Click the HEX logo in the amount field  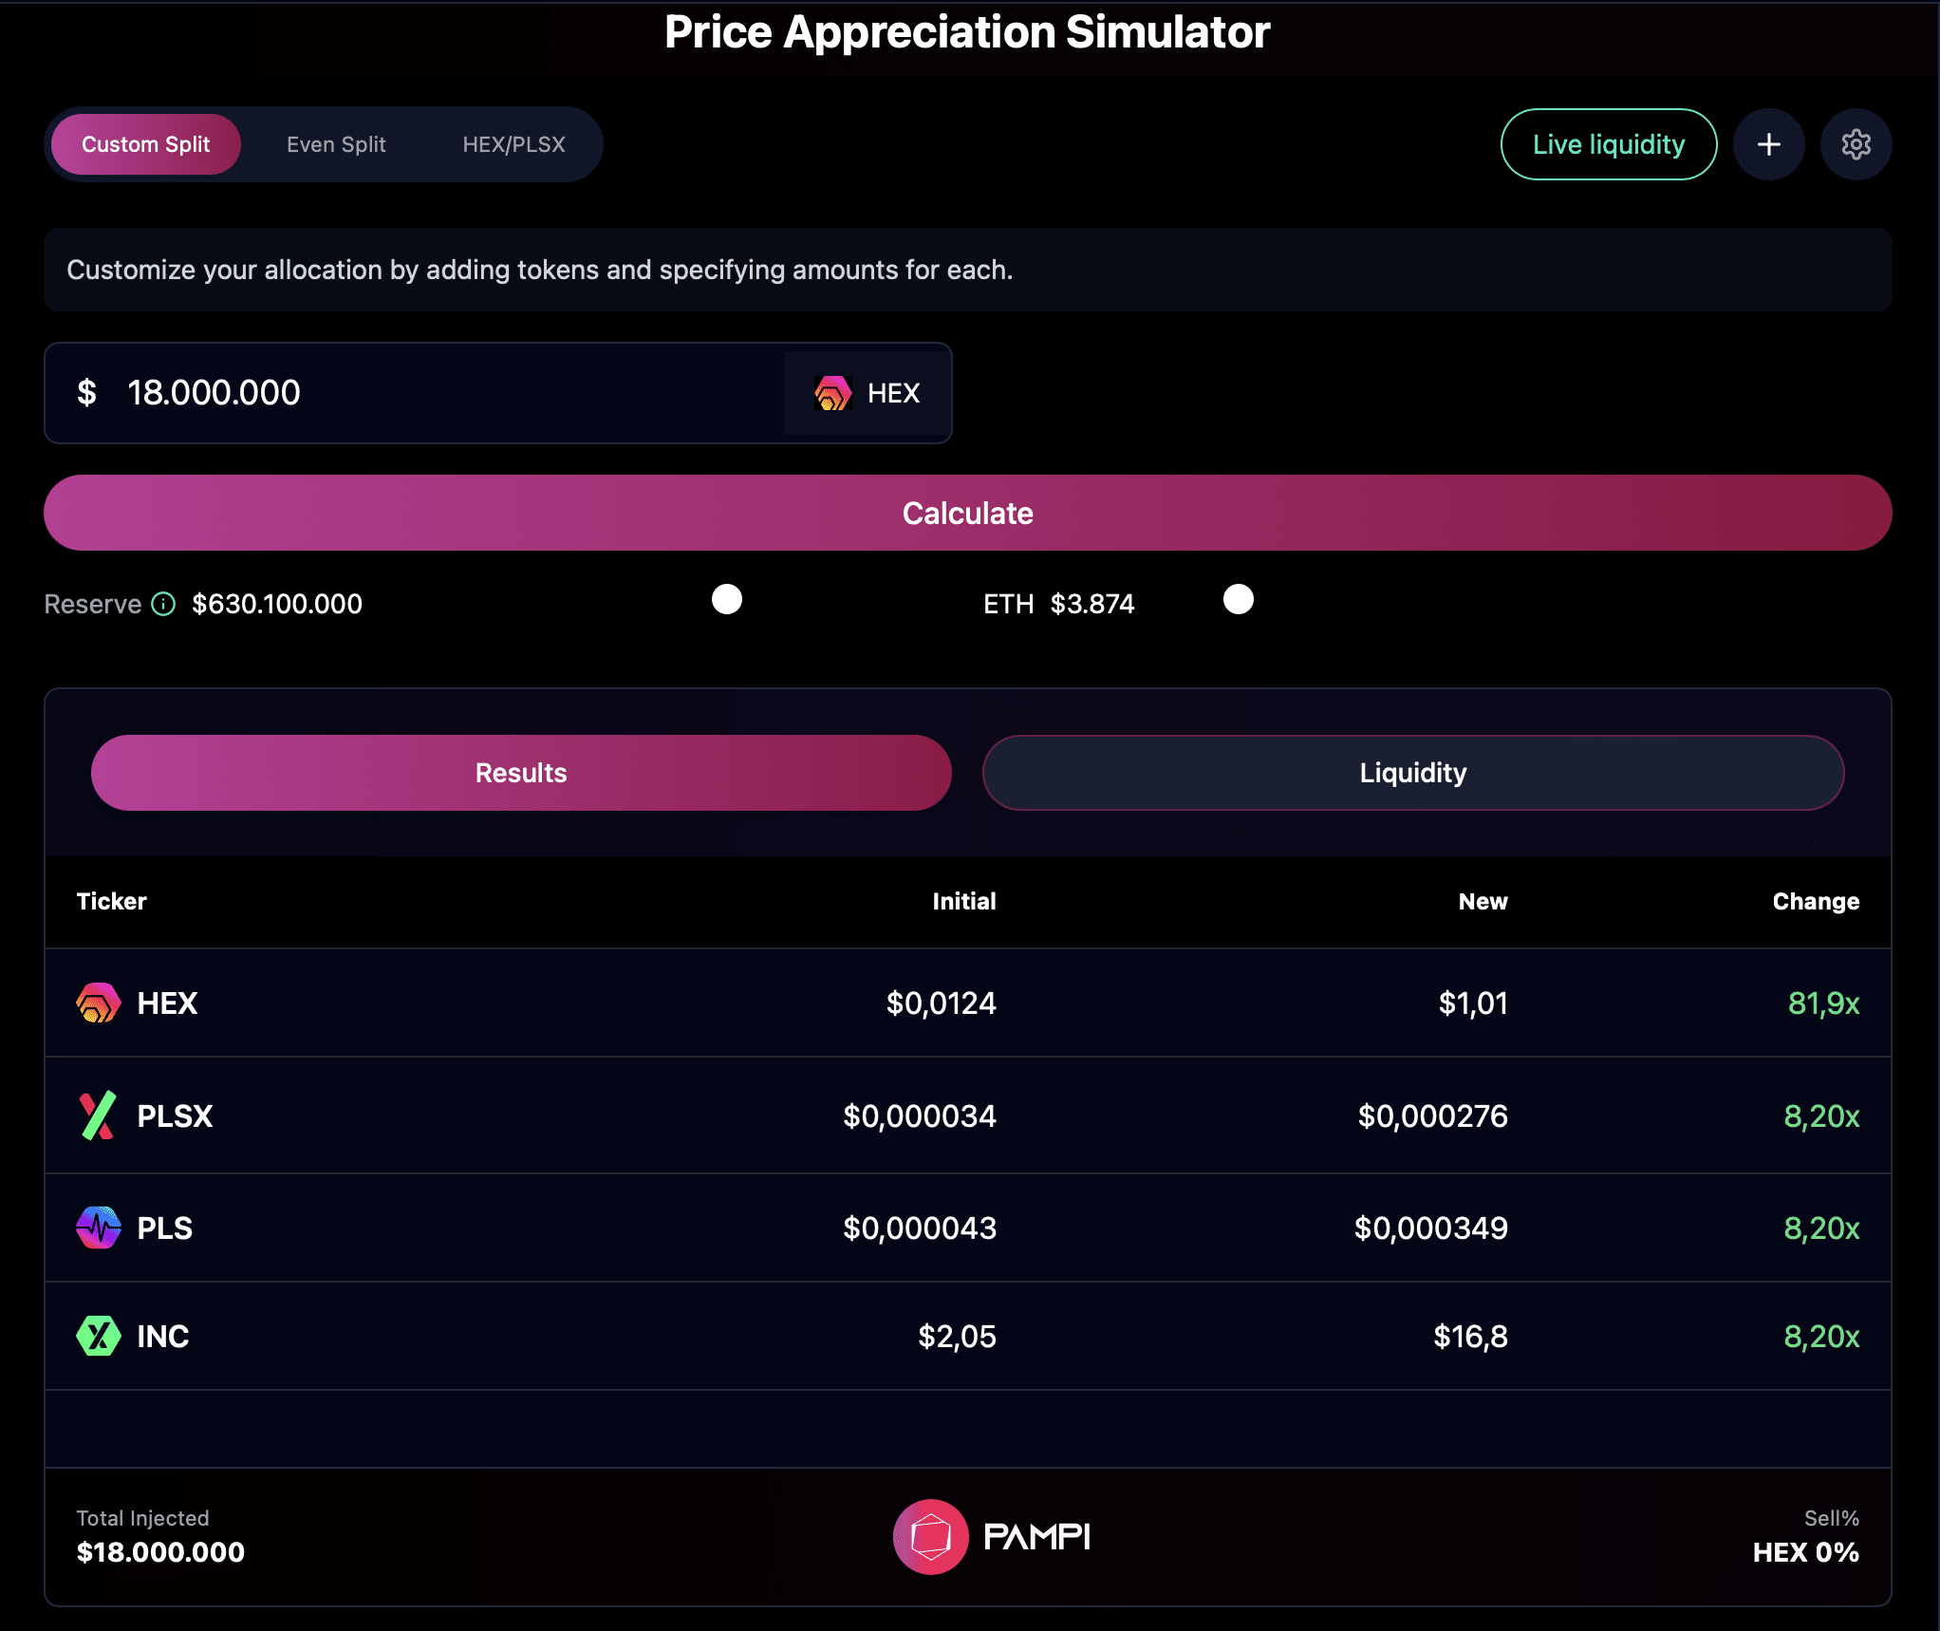point(832,393)
